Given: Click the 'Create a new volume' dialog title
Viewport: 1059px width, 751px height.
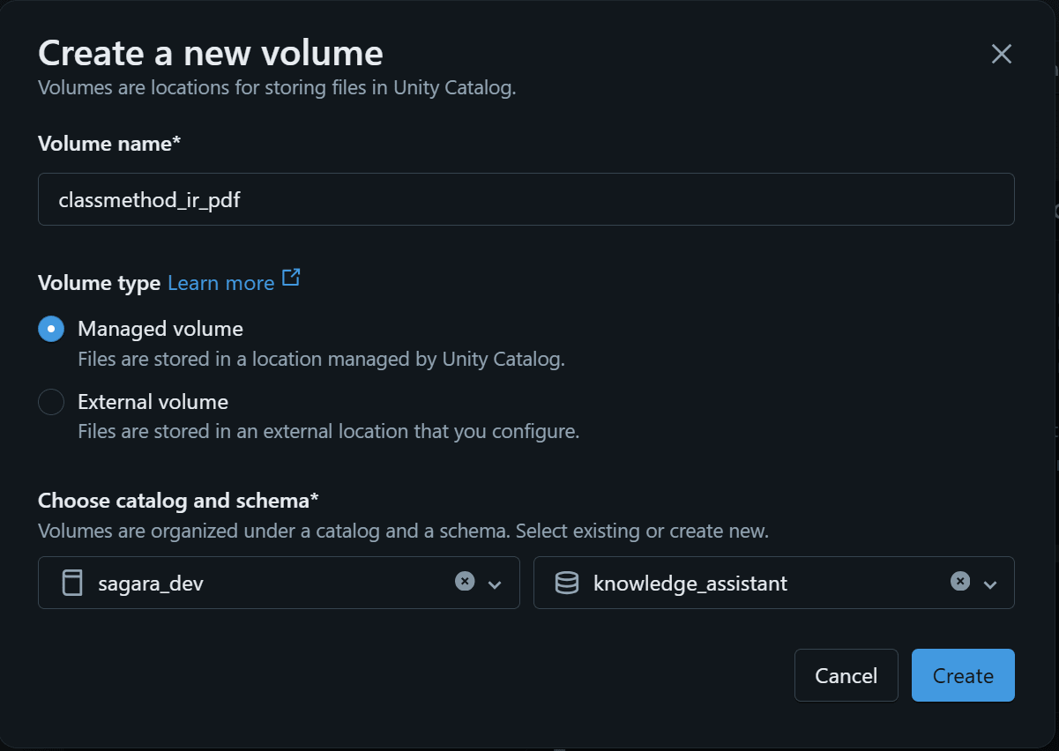Looking at the screenshot, I should click(x=211, y=53).
